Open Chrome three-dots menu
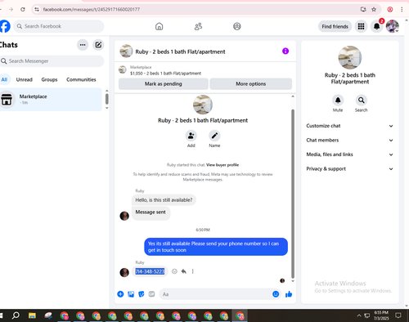The height and width of the screenshot is (322, 409). click(402, 9)
